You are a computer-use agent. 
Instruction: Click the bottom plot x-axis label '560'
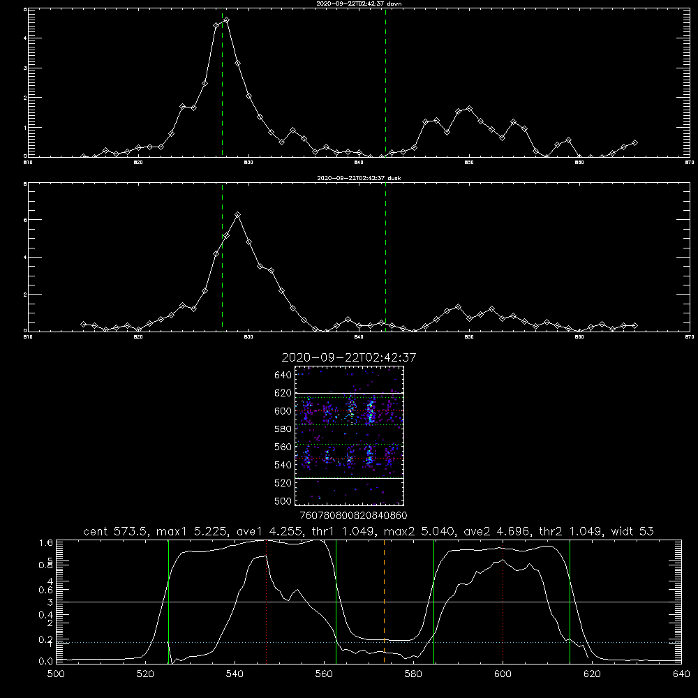tap(324, 674)
